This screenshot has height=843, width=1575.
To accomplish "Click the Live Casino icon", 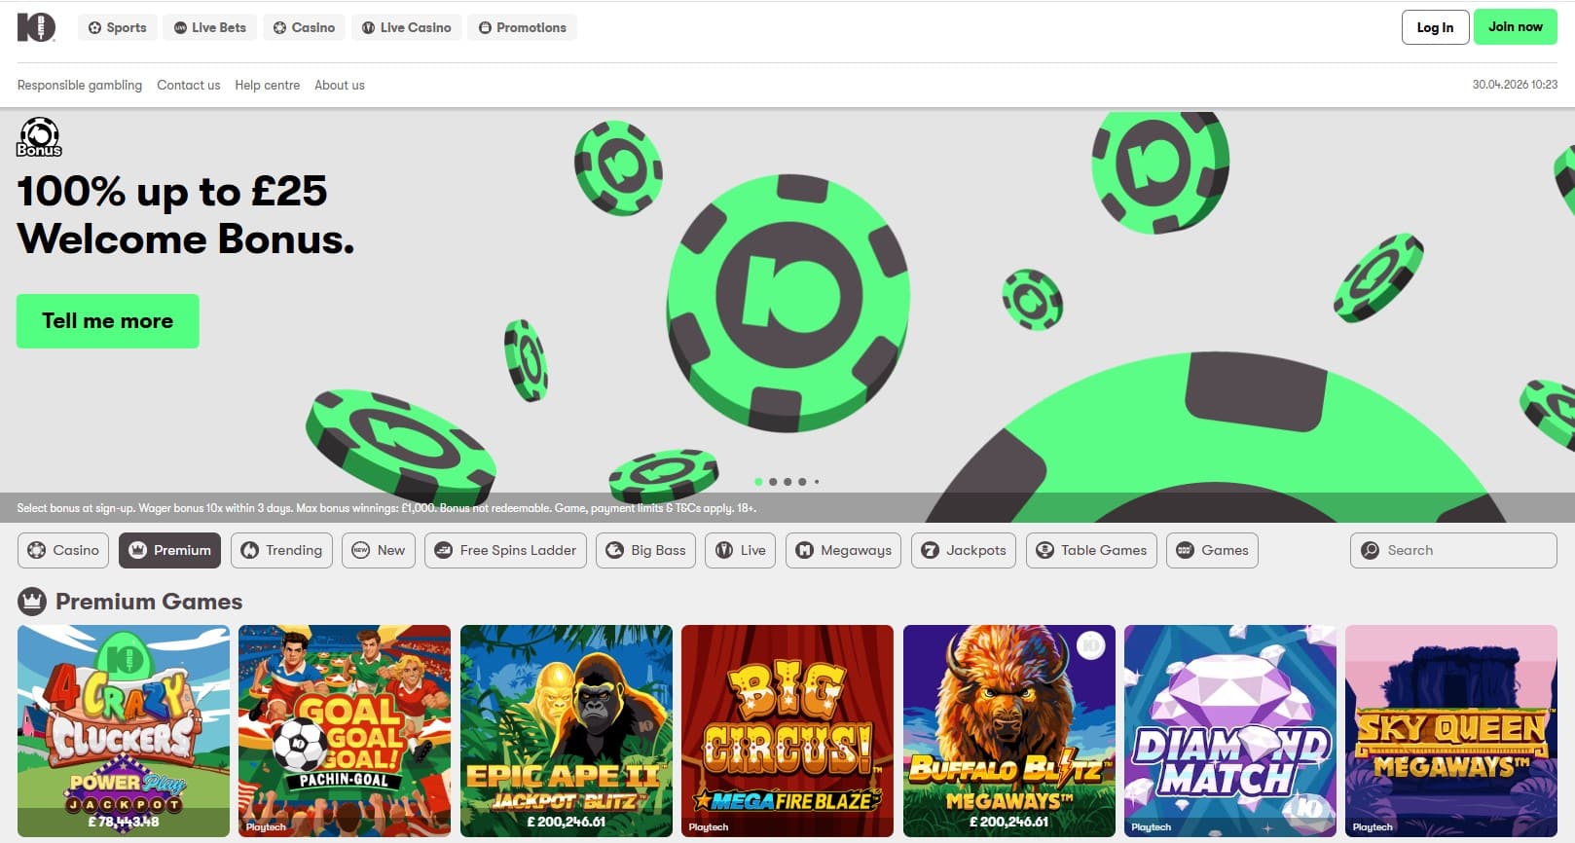I will coord(368,28).
